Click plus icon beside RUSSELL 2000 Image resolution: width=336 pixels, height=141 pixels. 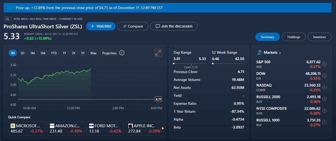pyautogui.click(x=324, y=99)
